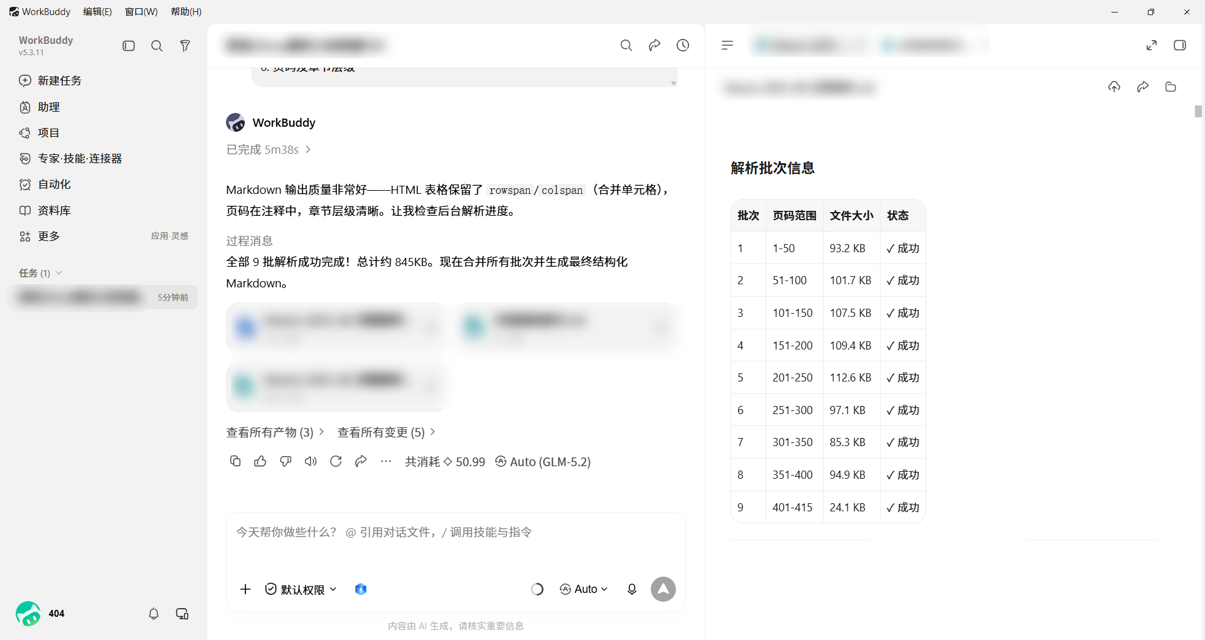1205x640 pixels.
Task: Open the 帮助(H) menu
Action: pyautogui.click(x=186, y=11)
